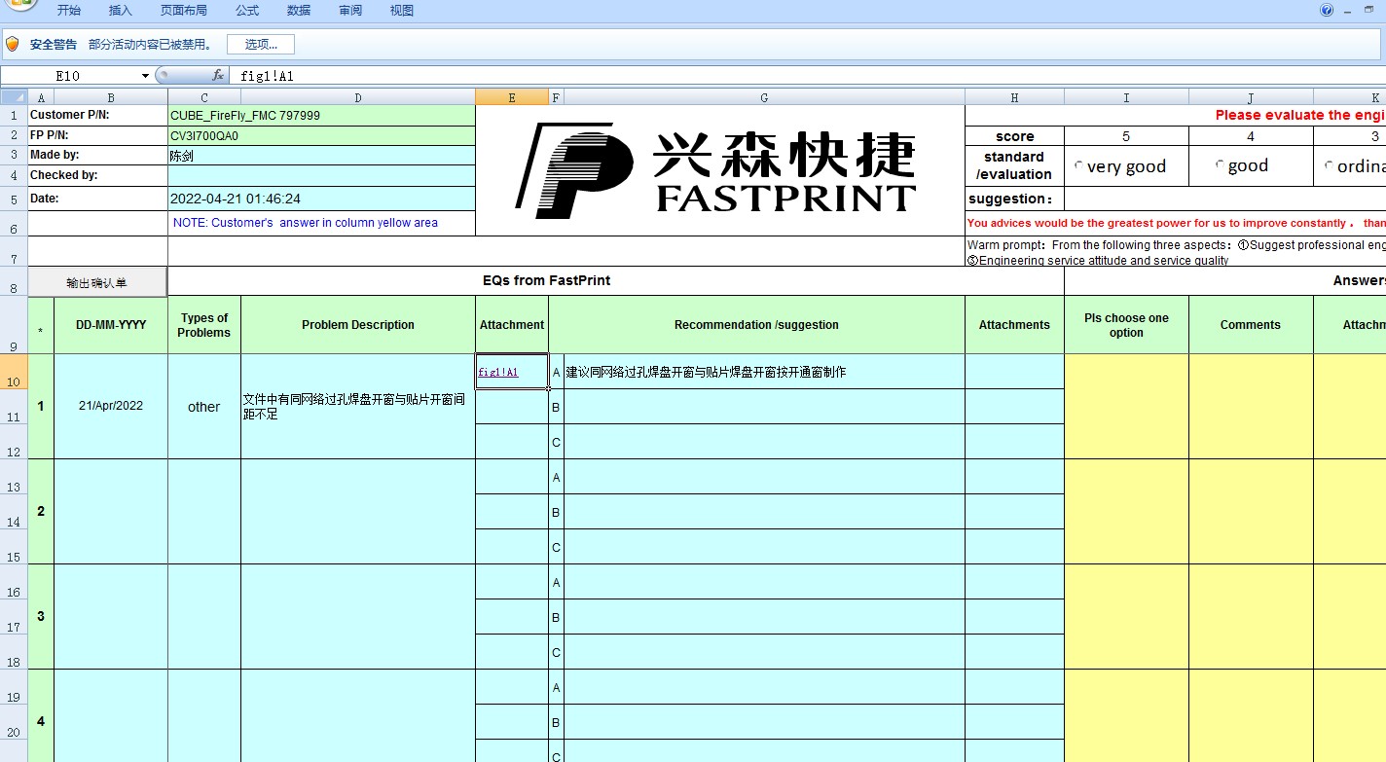
Task: Click the fx insert function icon
Action: click(218, 75)
